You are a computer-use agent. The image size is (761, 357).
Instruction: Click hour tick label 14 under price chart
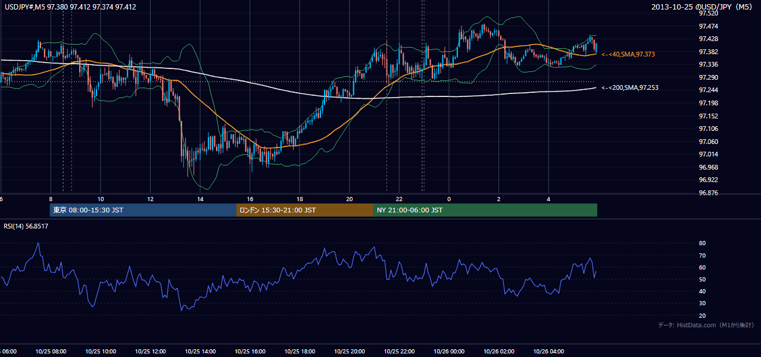point(200,199)
